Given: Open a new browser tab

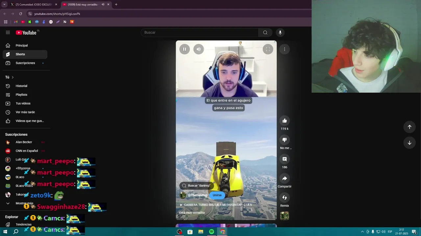Looking at the screenshot, I should [x=116, y=5].
